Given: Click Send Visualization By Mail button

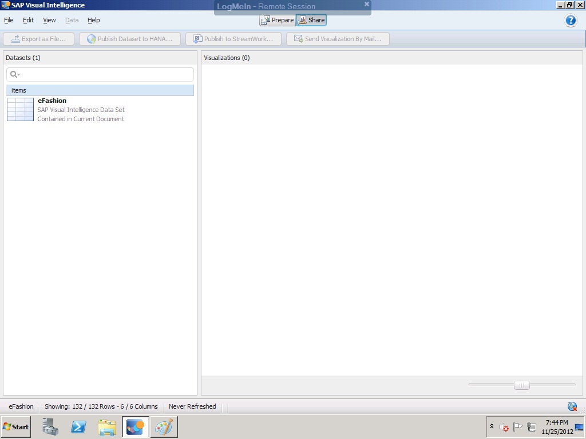Looking at the screenshot, I should point(338,39).
